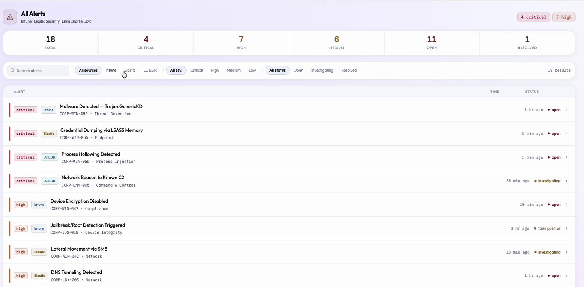Click the LC EDR tag on Process Hollowing row
584x287 pixels.
tap(49, 157)
